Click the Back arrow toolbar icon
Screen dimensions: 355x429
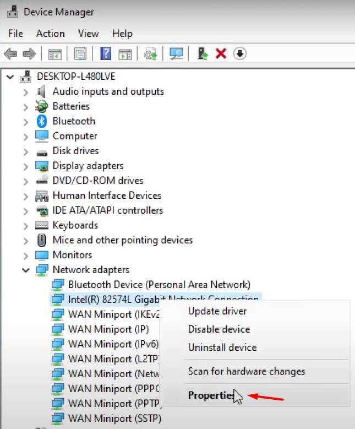coord(10,53)
